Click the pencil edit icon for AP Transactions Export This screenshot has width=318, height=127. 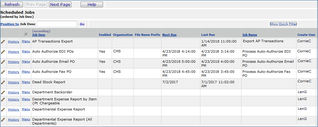tap(3, 41)
